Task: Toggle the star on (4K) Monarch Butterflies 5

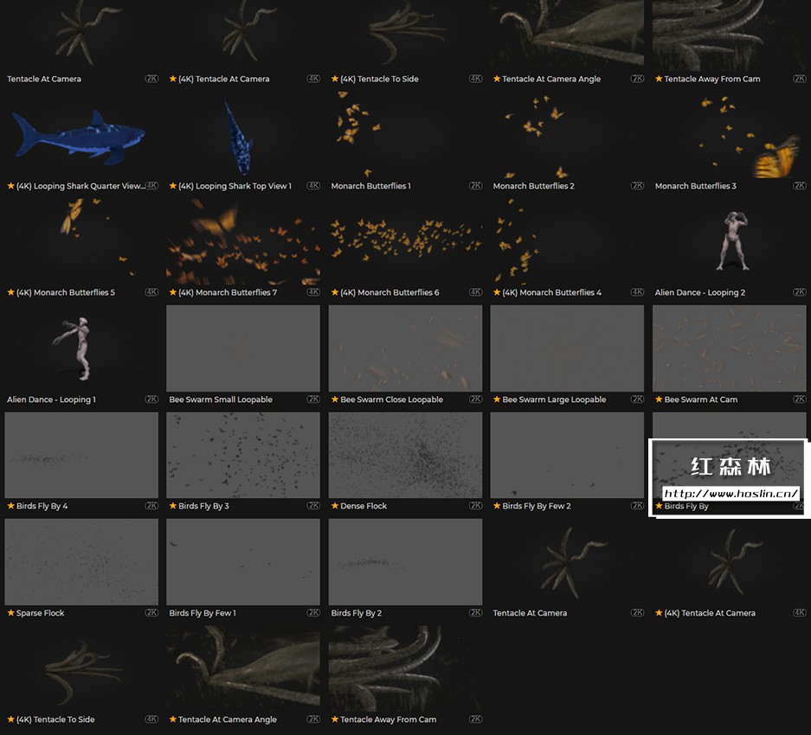Action: 10,292
